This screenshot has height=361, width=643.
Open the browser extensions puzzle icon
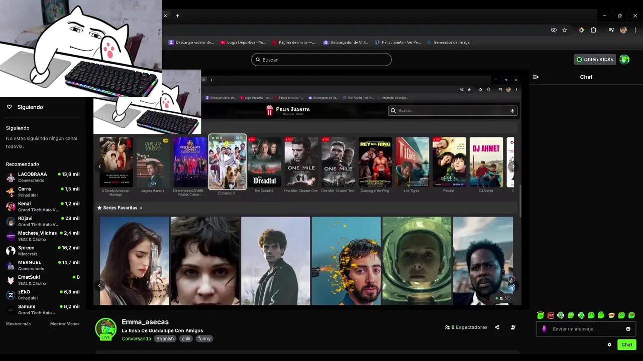(x=593, y=30)
